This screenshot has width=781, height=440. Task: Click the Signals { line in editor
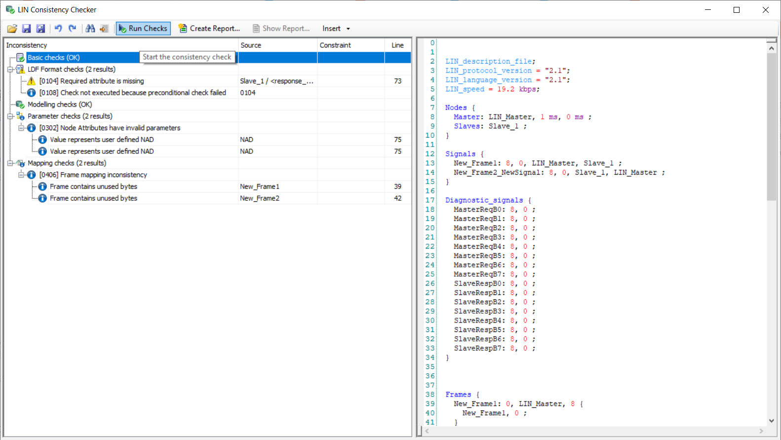pos(464,154)
